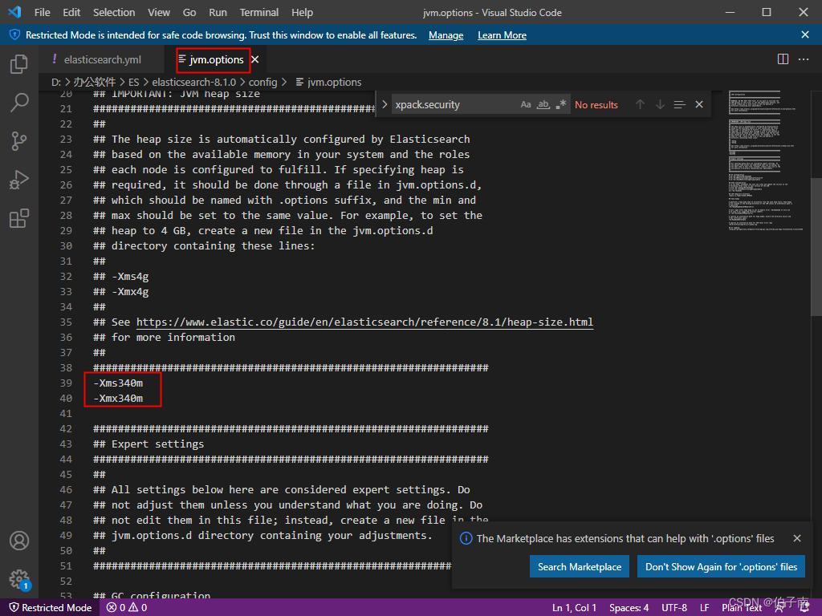Screen dimensions: 822x616
Task: Click Plain Text language mode in status bar
Action: point(741,607)
